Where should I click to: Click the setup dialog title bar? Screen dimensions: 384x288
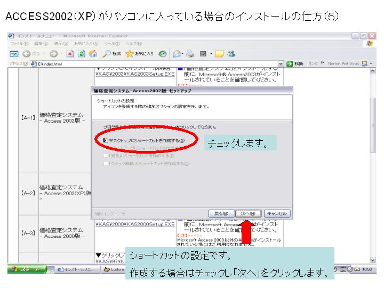(x=192, y=91)
